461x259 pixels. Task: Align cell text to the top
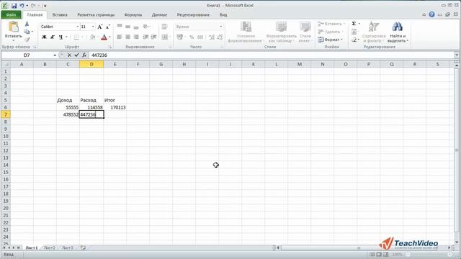click(120, 27)
